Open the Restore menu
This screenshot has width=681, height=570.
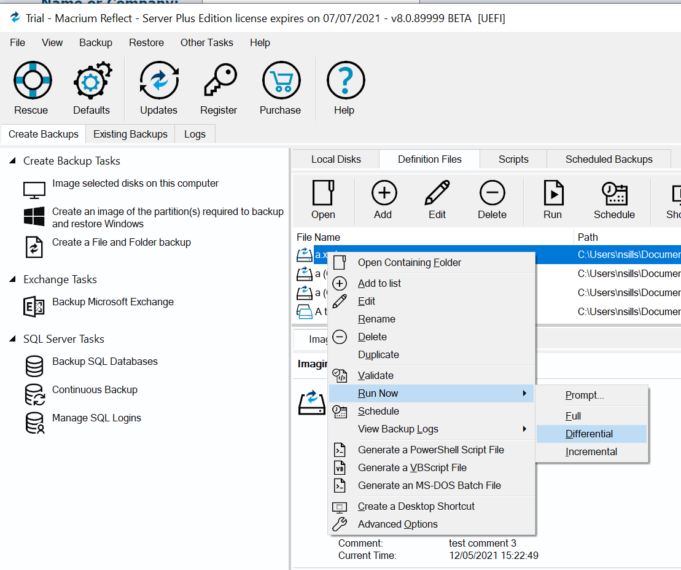146,42
